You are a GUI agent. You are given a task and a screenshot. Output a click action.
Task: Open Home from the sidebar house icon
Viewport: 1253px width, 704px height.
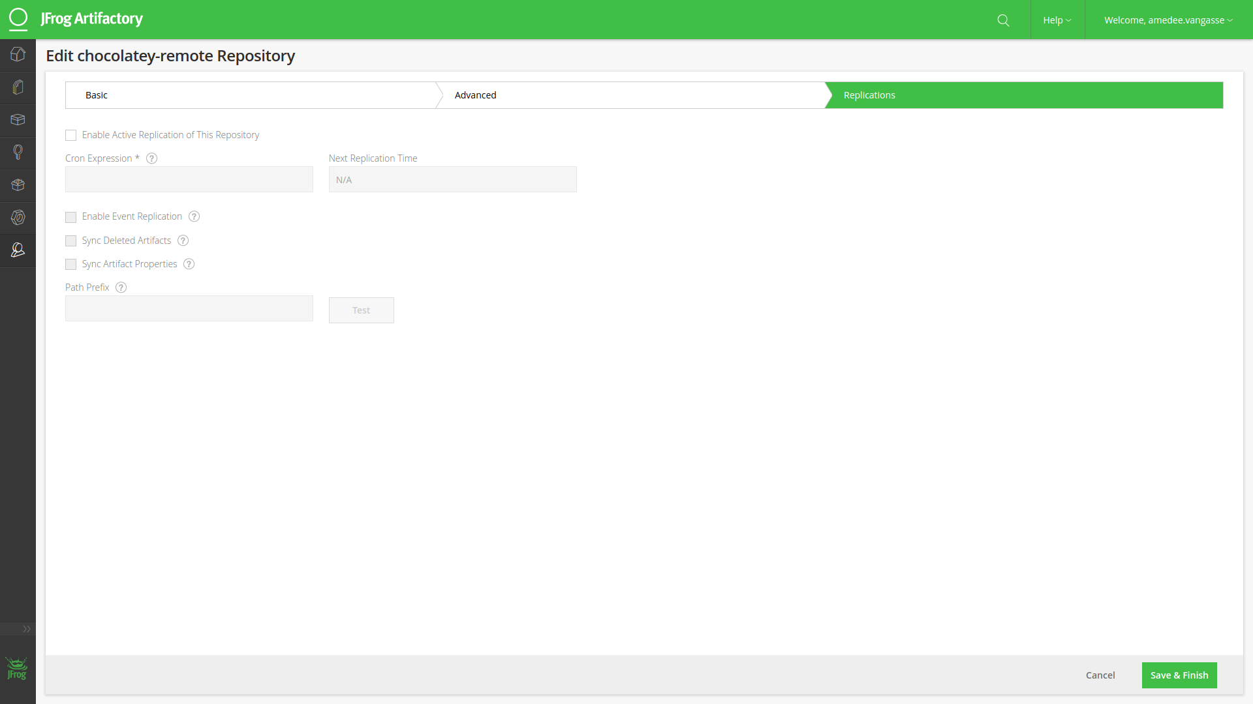pos(18,55)
